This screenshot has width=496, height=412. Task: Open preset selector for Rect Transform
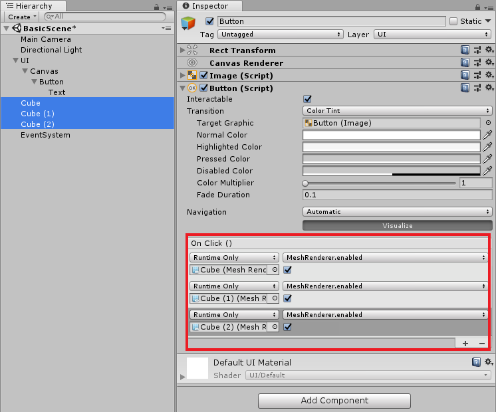click(477, 50)
